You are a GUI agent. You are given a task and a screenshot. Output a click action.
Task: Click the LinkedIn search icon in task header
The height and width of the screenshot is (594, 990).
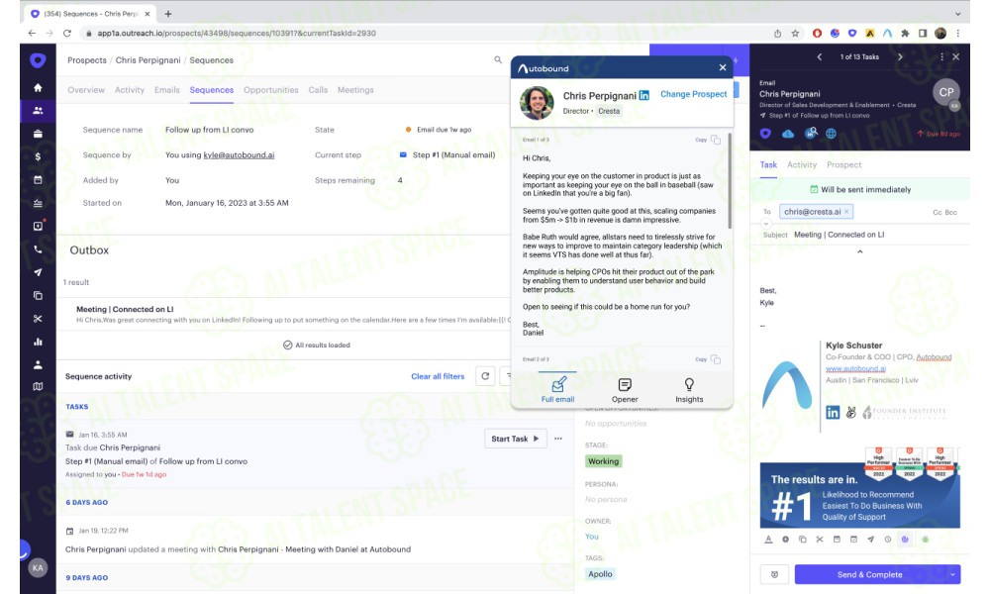(811, 134)
